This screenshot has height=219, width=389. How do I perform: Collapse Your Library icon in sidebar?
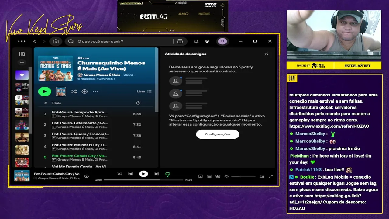[x=22, y=54]
